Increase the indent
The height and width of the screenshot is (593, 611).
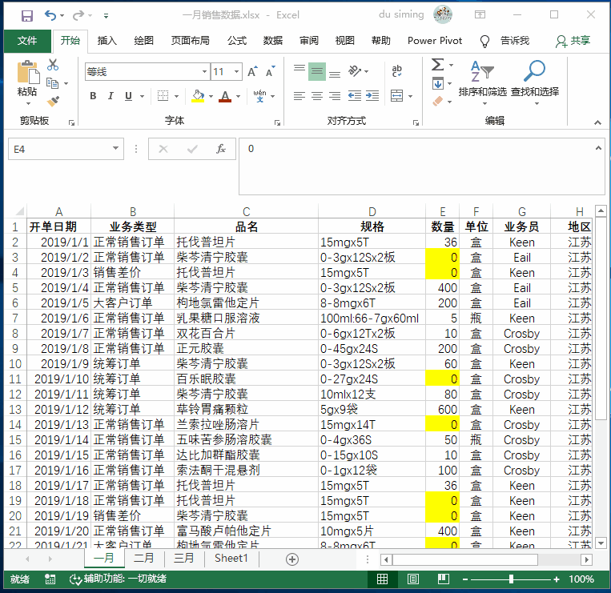click(372, 96)
